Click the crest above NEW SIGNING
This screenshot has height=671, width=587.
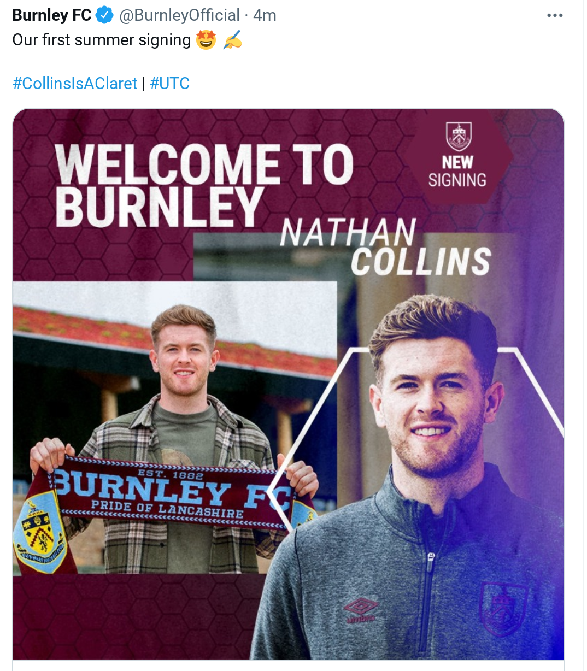click(458, 137)
